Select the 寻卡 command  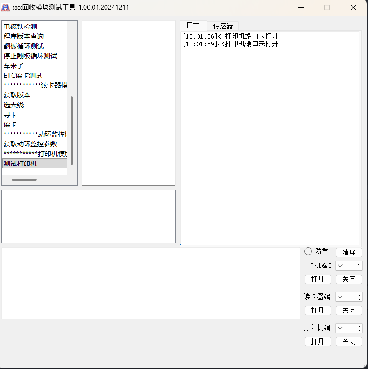pos(35,114)
